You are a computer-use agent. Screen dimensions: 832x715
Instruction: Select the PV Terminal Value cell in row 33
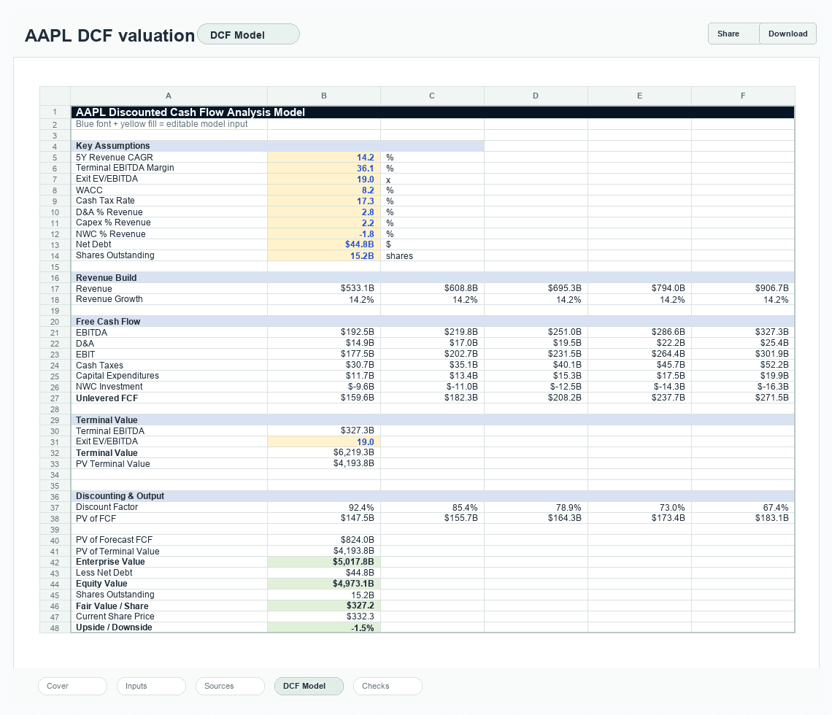point(323,463)
